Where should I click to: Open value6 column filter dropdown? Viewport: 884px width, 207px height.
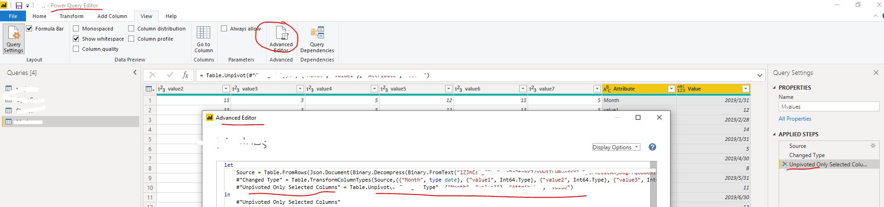523,89
